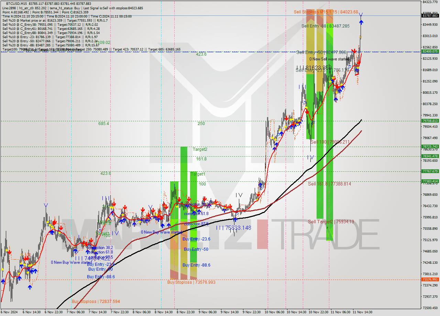Image resolution: width=440 pixels, height=316 pixels.
Task: Click the 'Sell Target2 | 75934.19' label
Action: (331, 222)
